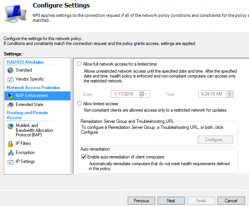Click the Configure Settings title
The image size is (249, 206).
[61, 5]
